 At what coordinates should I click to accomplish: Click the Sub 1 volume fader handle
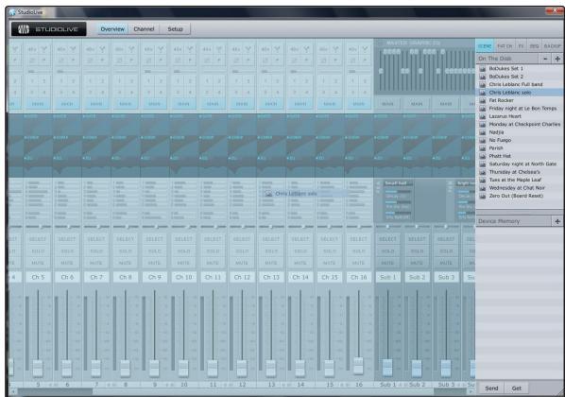[x=387, y=368]
